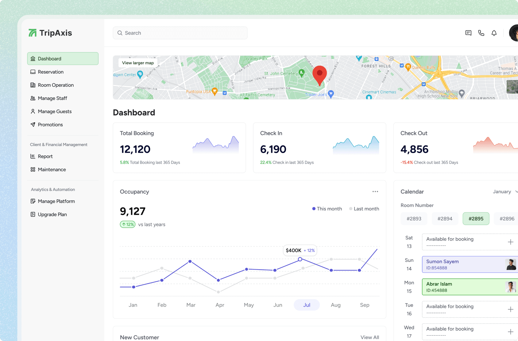Click the $400K +12% tooltip
518x341 pixels.
pos(300,250)
